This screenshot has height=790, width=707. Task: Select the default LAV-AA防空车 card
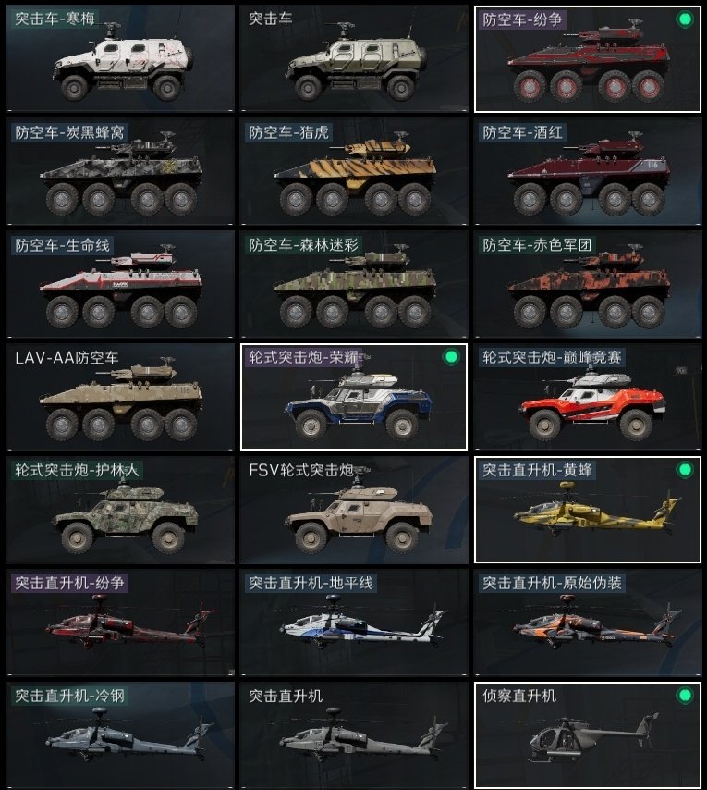pos(120,397)
